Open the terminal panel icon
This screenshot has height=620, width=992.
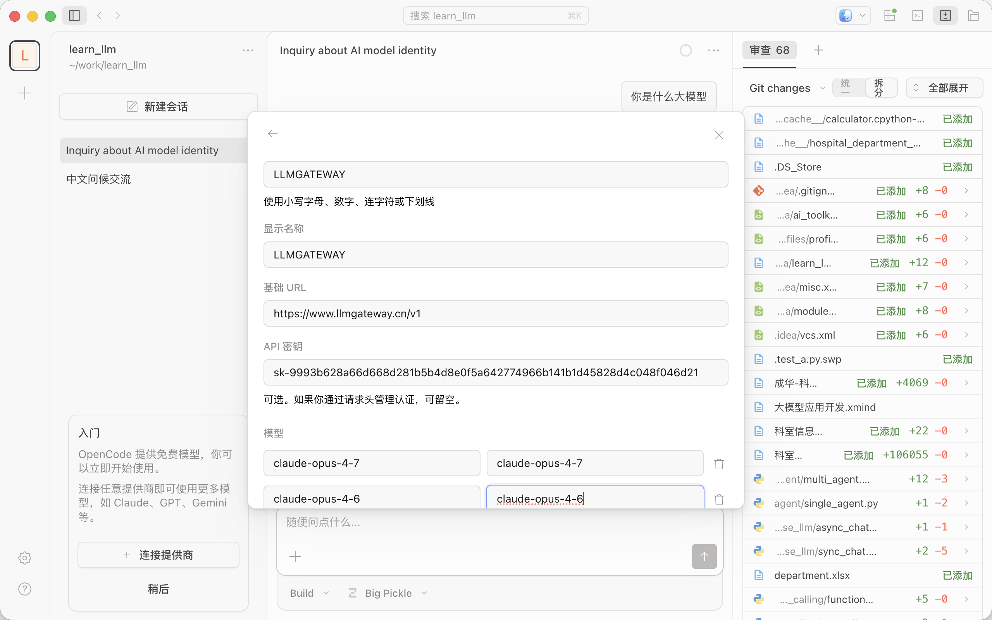click(917, 15)
